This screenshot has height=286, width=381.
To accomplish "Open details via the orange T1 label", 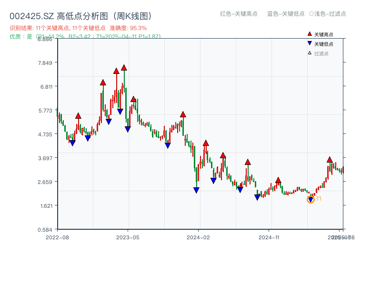I will [318, 199].
